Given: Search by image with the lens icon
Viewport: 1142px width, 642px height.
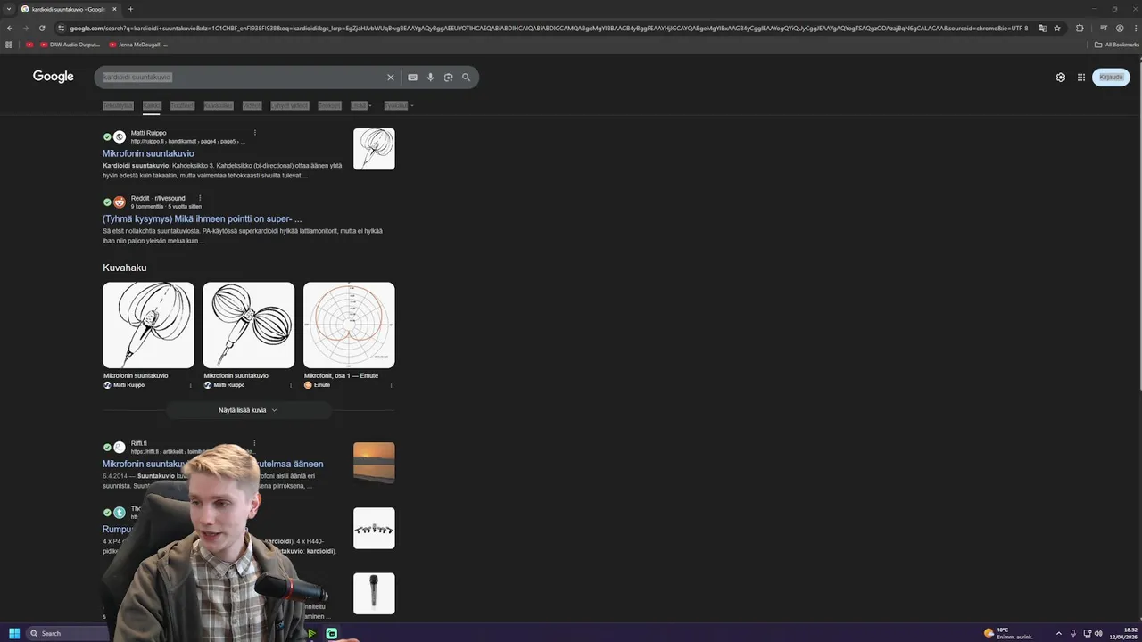Looking at the screenshot, I should [x=448, y=78].
